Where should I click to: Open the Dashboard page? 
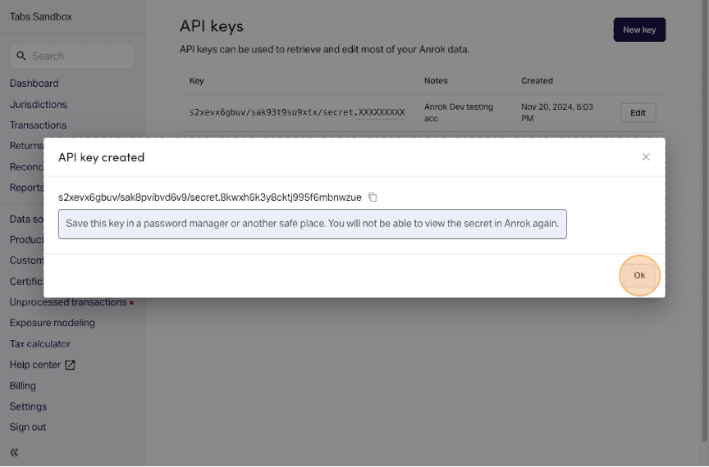coord(34,83)
